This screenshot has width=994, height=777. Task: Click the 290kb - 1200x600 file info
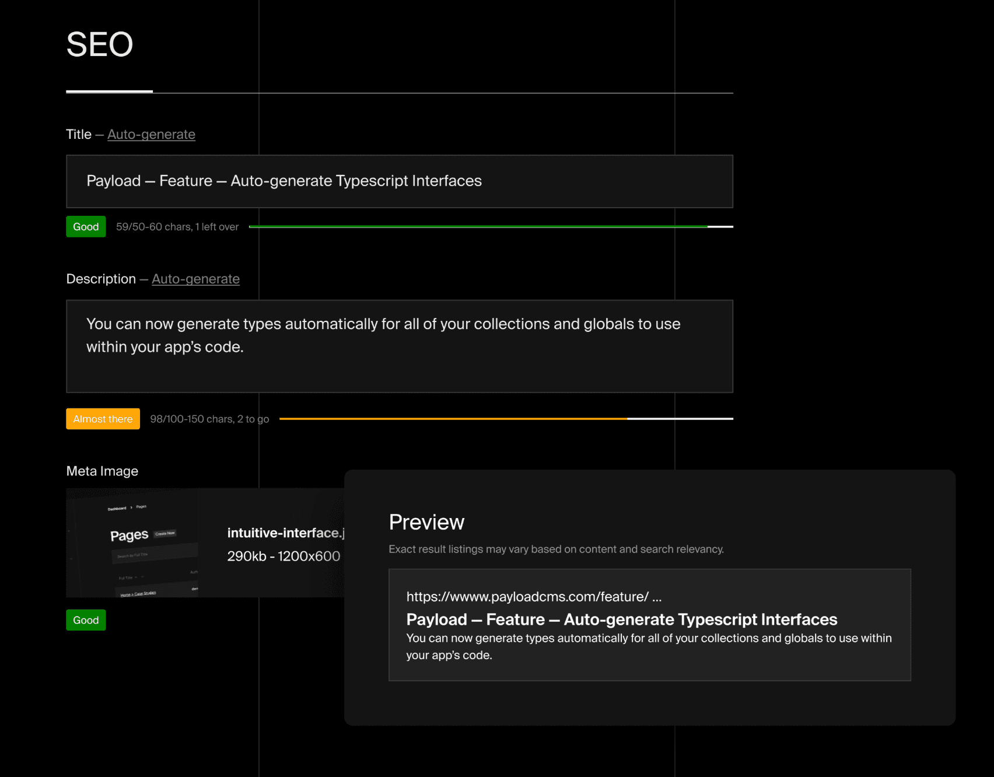(x=283, y=556)
